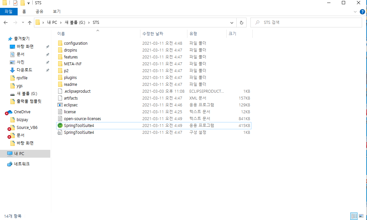Select the artifacts XML file
The image size is (367, 220).
point(153,98)
